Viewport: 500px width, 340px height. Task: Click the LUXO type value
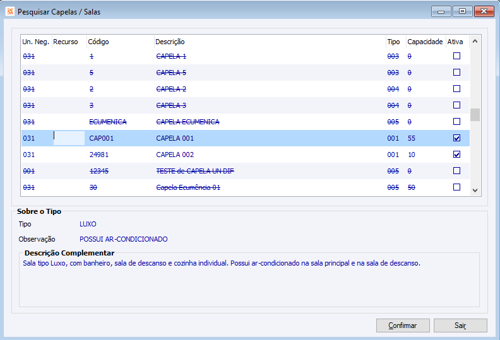tap(88, 224)
